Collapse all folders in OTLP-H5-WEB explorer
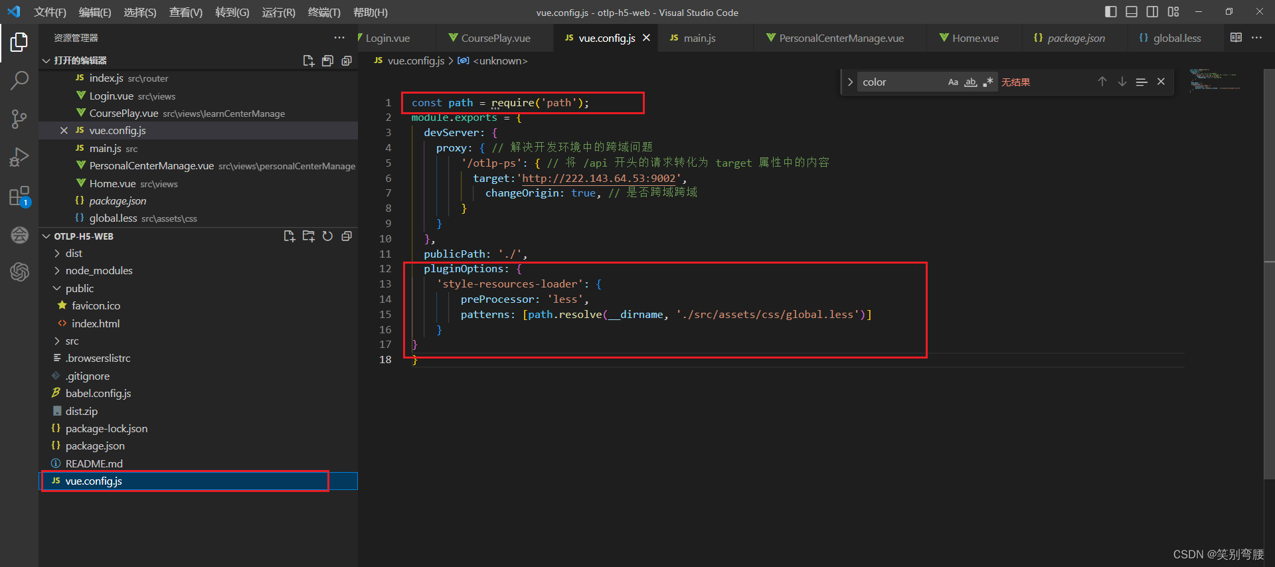Image resolution: width=1275 pixels, height=567 pixels. [x=347, y=236]
